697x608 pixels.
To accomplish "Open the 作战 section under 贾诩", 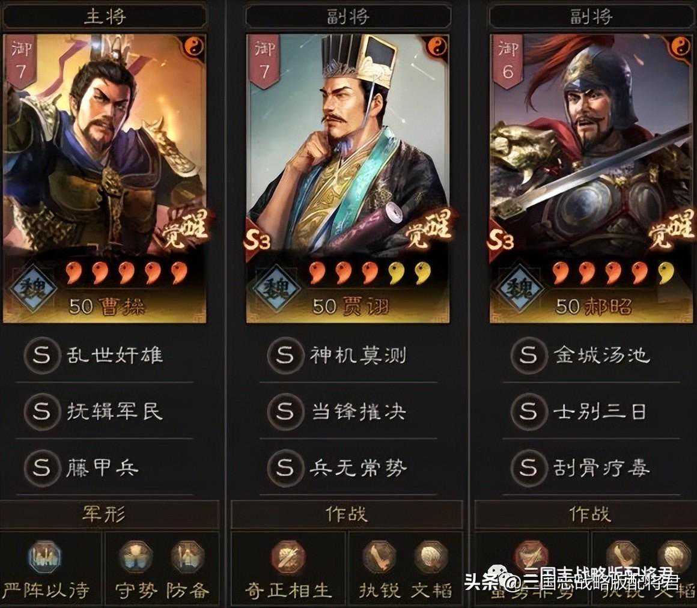I will 347,514.
